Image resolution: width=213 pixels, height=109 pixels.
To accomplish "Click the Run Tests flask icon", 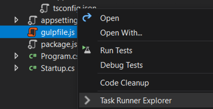I will pos(87,50).
